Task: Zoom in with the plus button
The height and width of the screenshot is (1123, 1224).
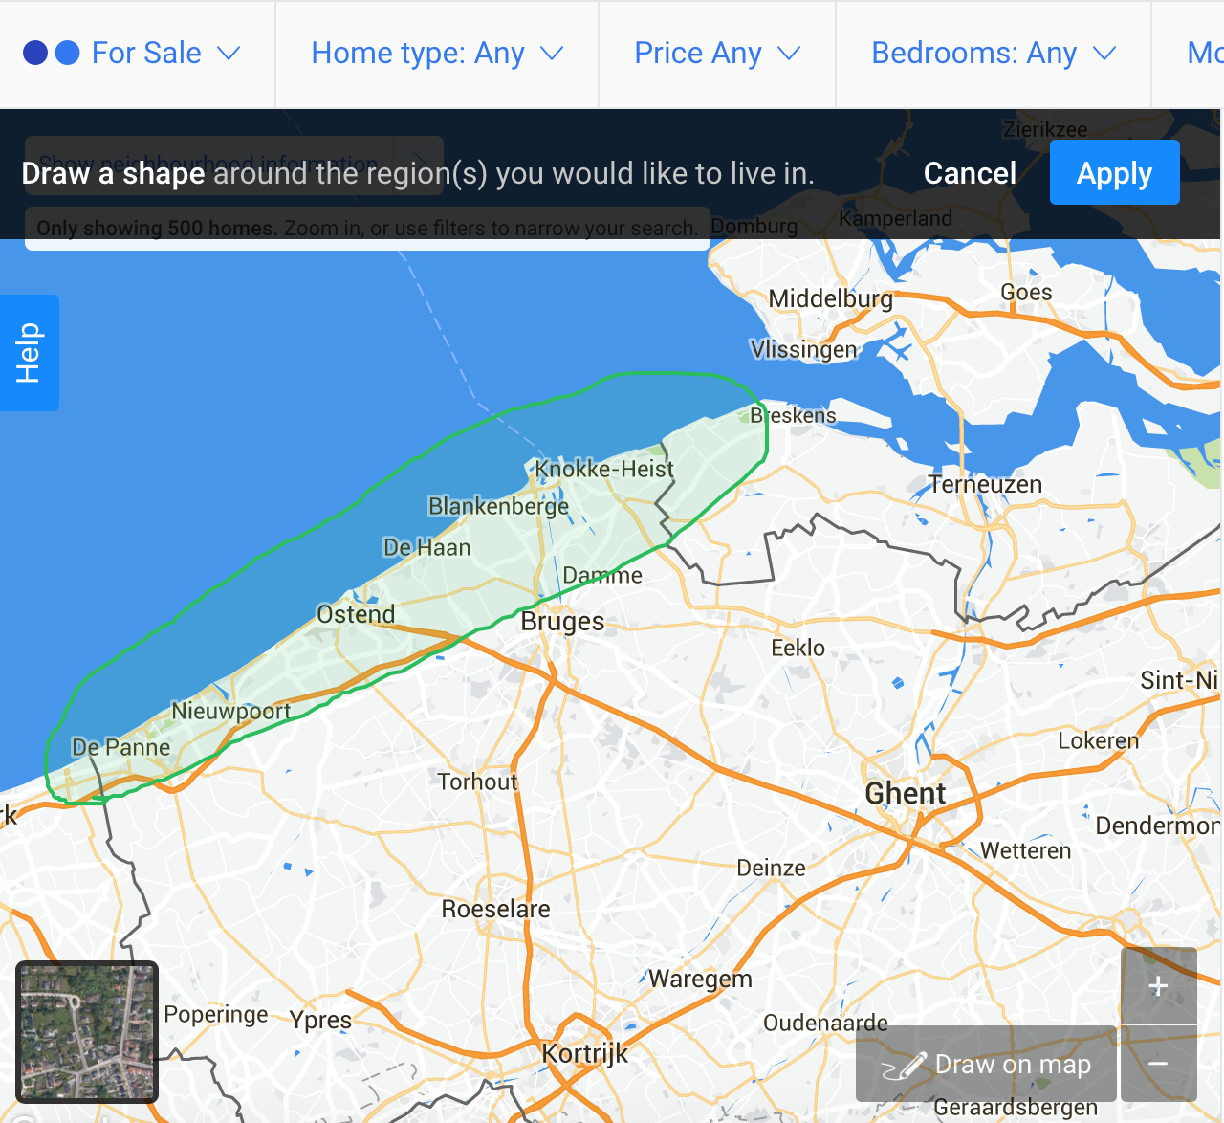Action: [1158, 986]
